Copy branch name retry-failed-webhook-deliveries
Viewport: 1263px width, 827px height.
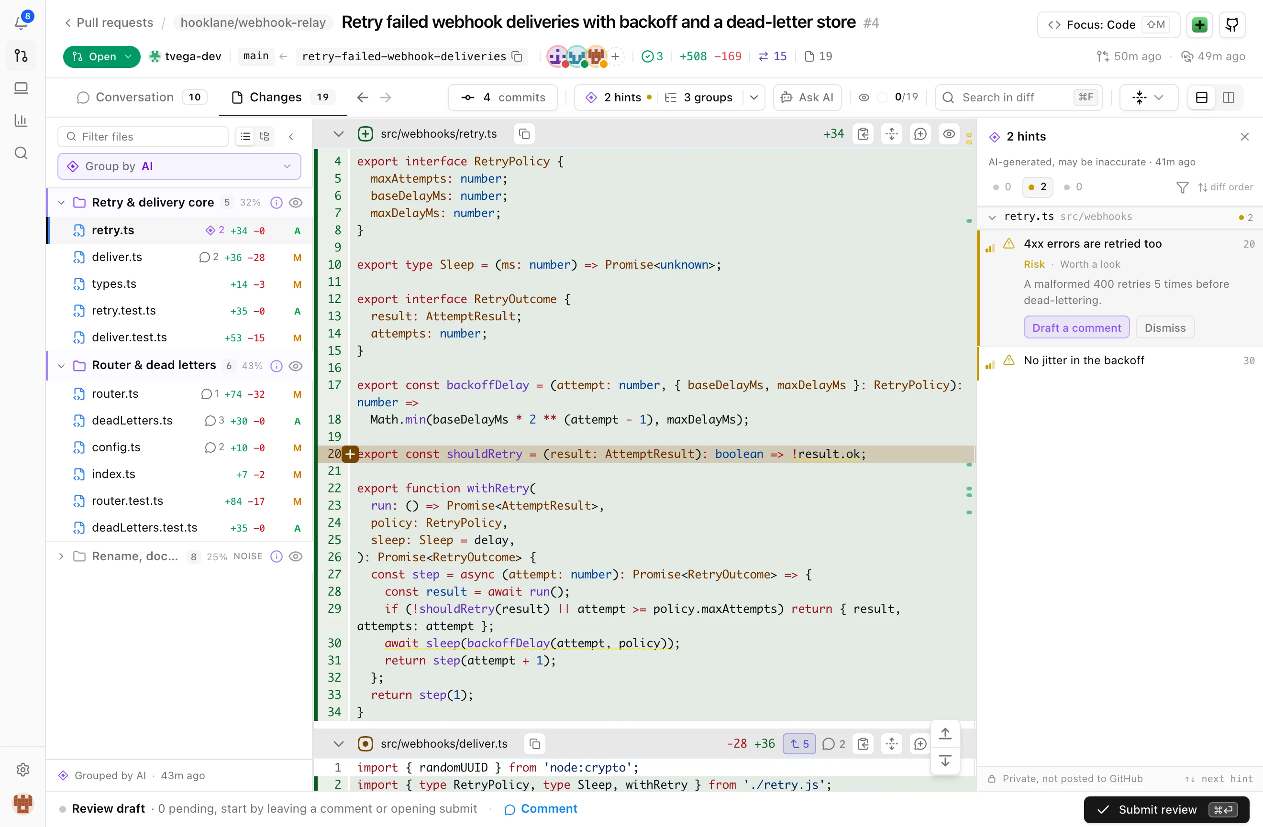coord(517,56)
